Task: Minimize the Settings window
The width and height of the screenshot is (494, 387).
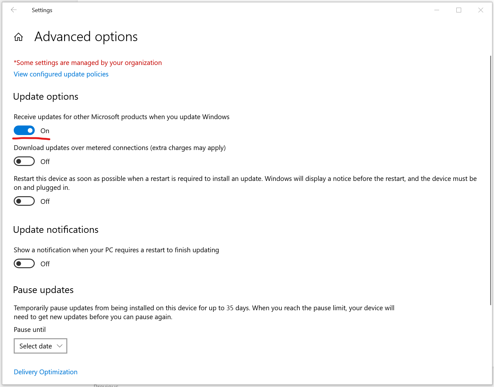Action: pyautogui.click(x=437, y=10)
